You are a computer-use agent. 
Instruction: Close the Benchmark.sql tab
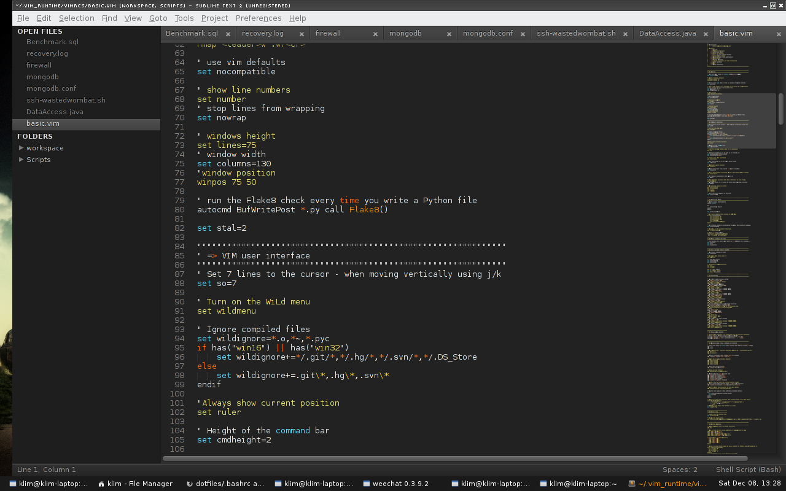click(228, 34)
